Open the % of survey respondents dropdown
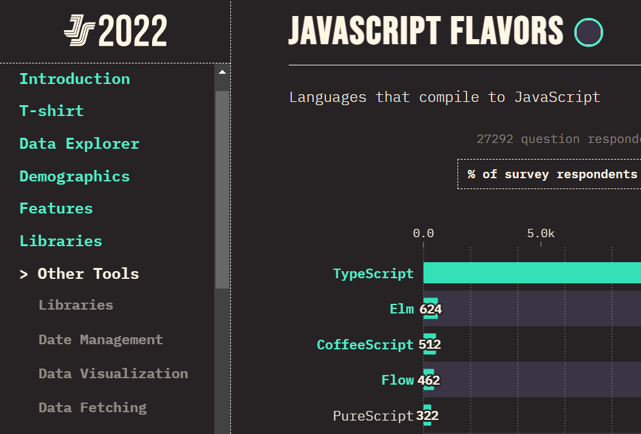 (x=549, y=174)
